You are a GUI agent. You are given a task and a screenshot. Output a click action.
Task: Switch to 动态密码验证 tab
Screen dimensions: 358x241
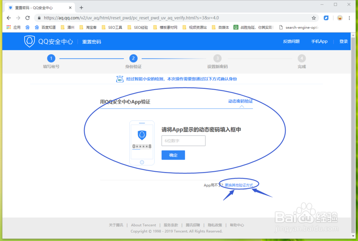click(x=241, y=101)
